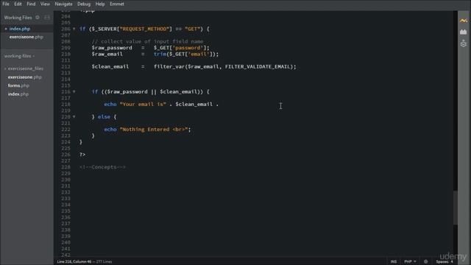Select index.php in Working Files

click(x=20, y=29)
